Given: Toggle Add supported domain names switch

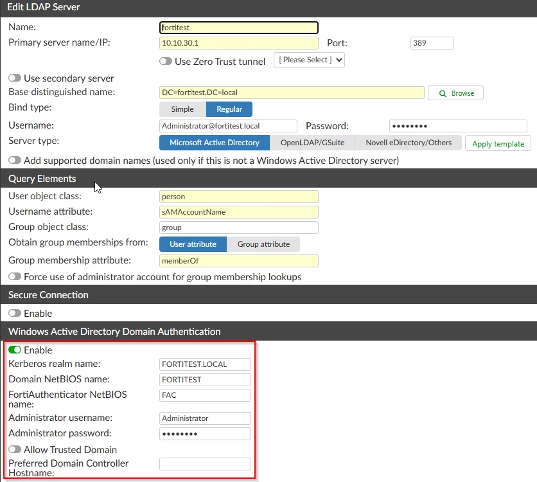Looking at the screenshot, I should click(x=15, y=160).
